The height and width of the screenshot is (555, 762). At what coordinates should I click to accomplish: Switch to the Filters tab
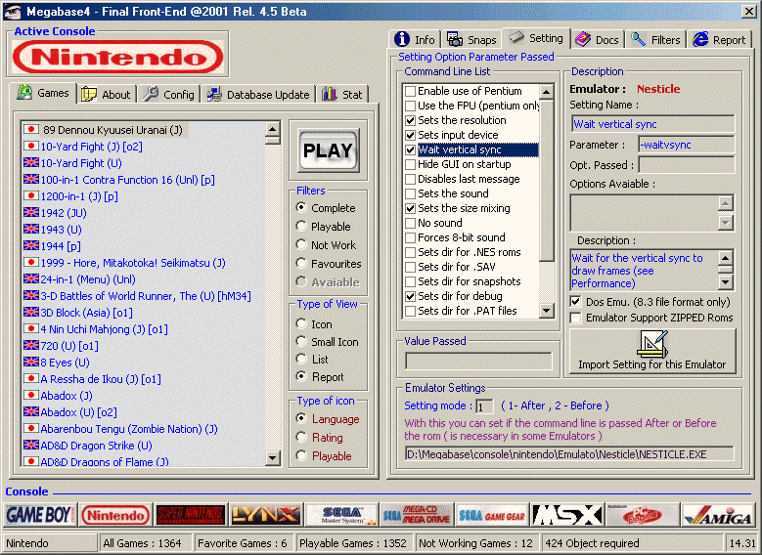pyautogui.click(x=656, y=39)
